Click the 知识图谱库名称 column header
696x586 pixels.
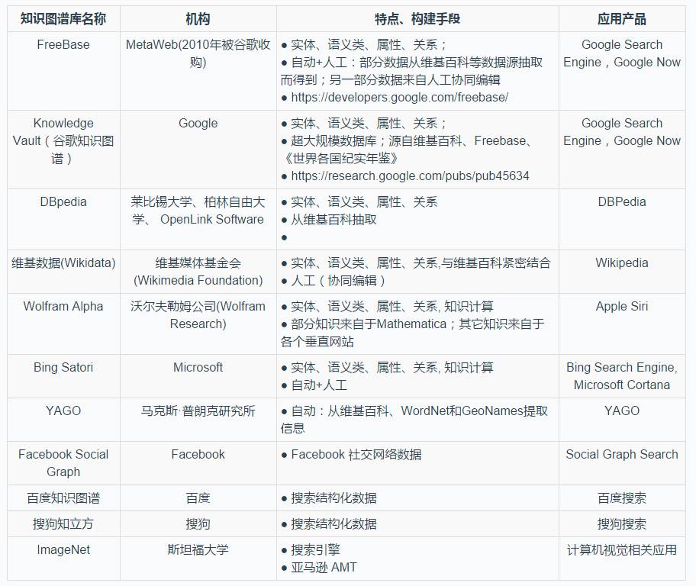tap(63, 19)
